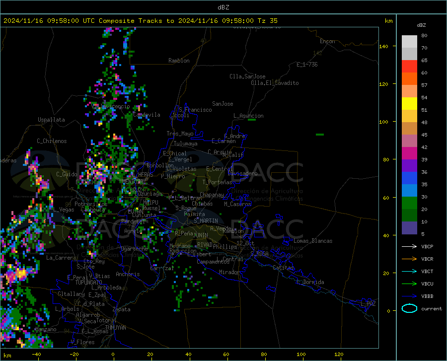The height and width of the screenshot is (361, 447).
Task: Select the green 20 dBZ color swatch
Action: point(409,203)
